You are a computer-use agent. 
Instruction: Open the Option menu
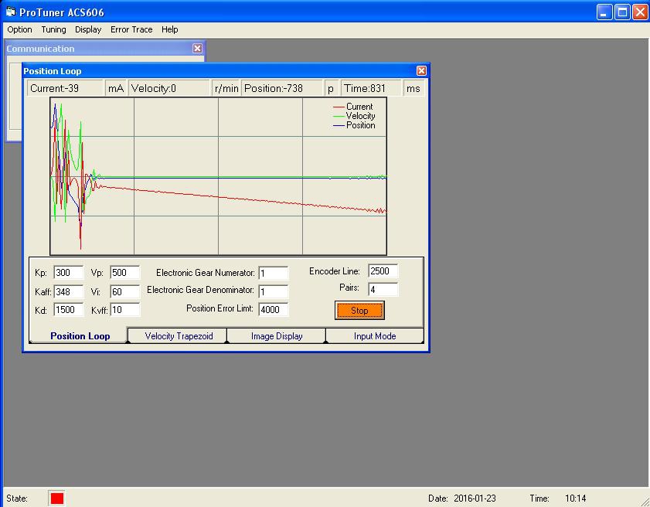tap(19, 29)
